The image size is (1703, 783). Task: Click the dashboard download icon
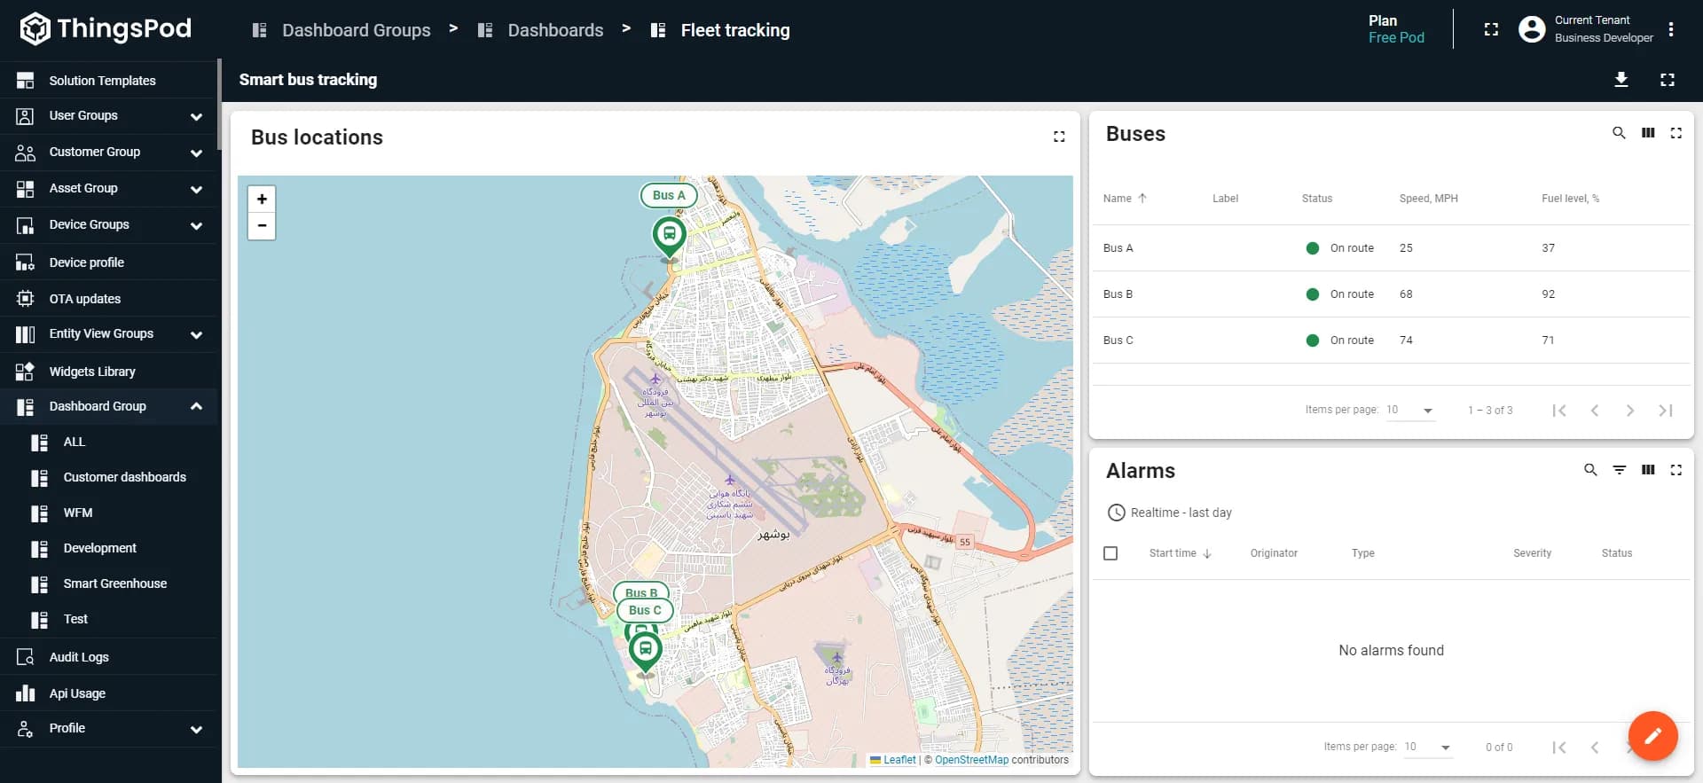(x=1621, y=80)
